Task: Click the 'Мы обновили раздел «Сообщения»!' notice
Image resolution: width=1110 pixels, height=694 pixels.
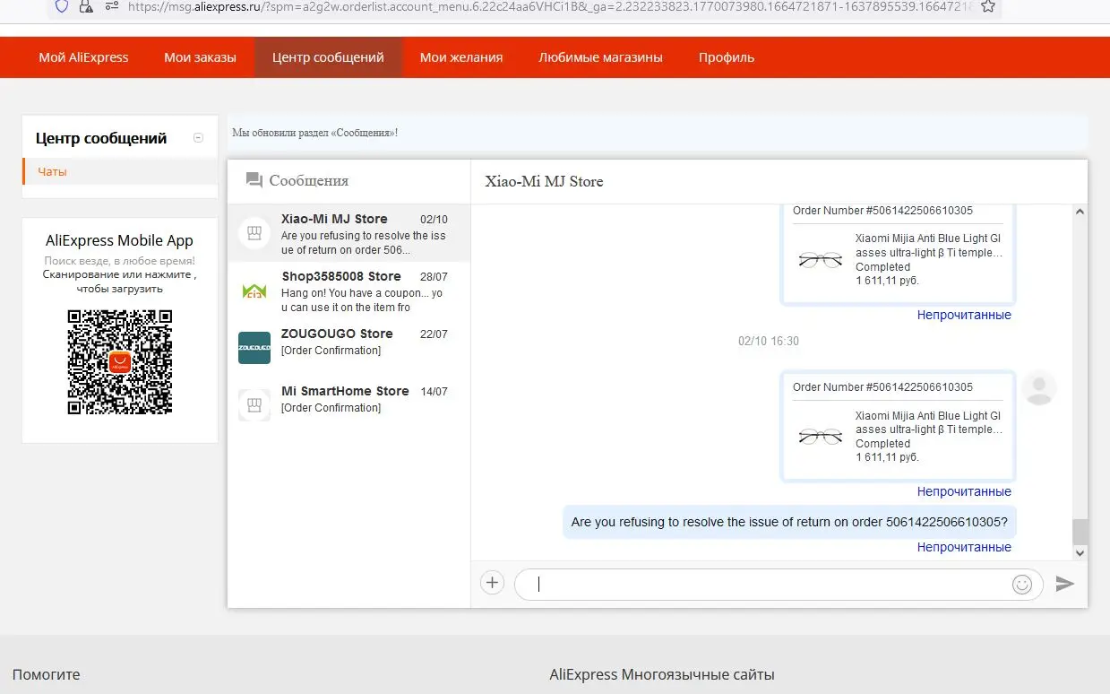Action: click(x=315, y=133)
